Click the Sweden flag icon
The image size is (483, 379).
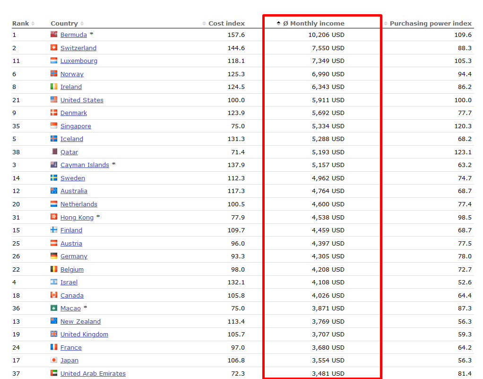(54, 177)
